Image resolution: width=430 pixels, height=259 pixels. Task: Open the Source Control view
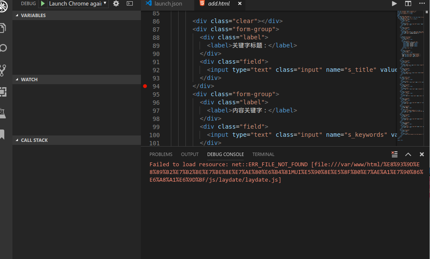(x=3, y=70)
